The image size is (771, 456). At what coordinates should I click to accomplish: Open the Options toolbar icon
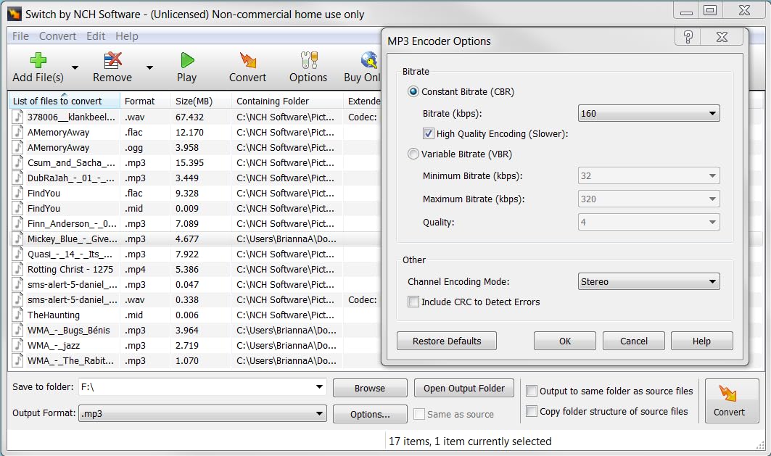point(308,60)
